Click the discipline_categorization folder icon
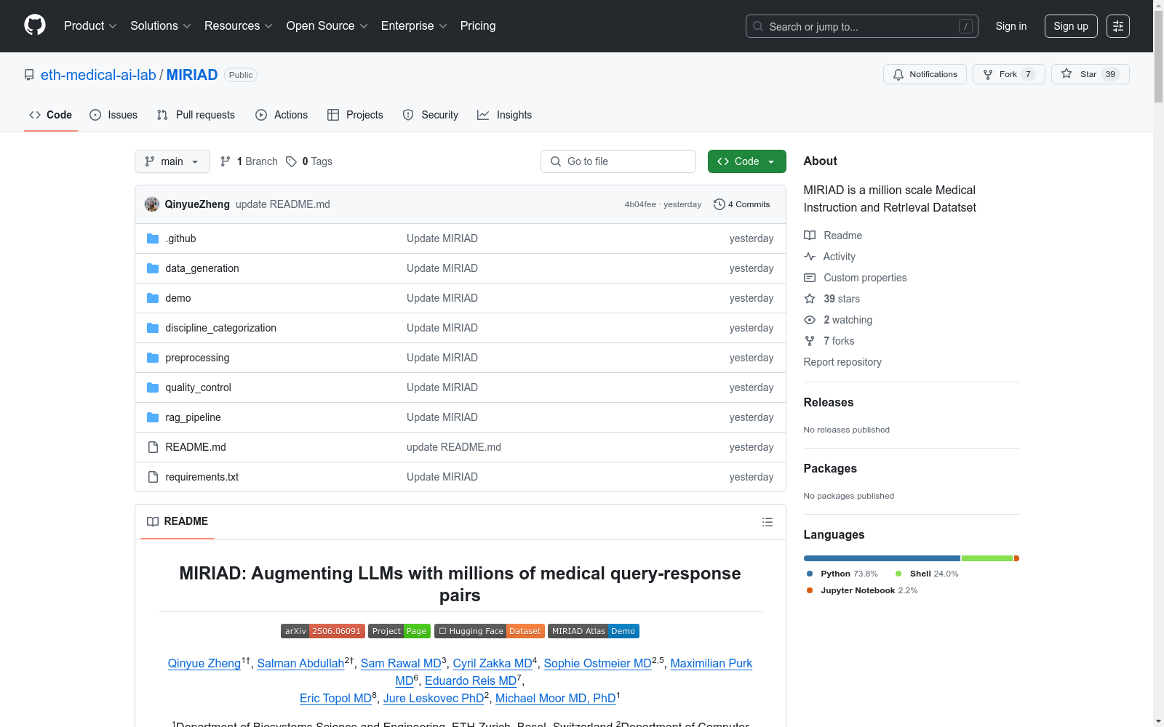 (x=153, y=328)
